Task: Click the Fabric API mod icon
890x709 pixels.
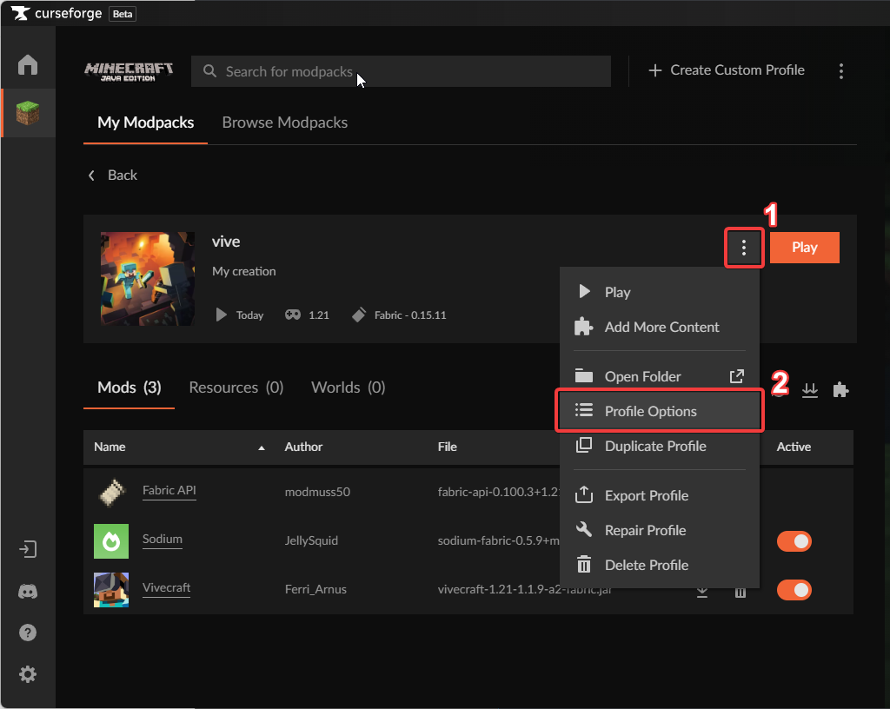Action: point(111,493)
